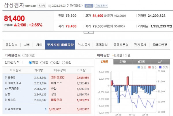Click the 삼성전자 stock name heading
Image resolution: width=173 pixels, height=116 pixels.
click(x=14, y=5)
